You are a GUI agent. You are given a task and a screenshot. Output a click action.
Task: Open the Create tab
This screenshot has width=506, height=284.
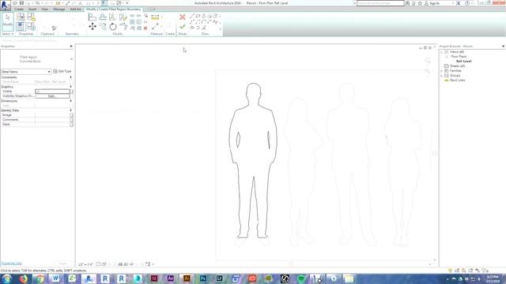(19, 9)
